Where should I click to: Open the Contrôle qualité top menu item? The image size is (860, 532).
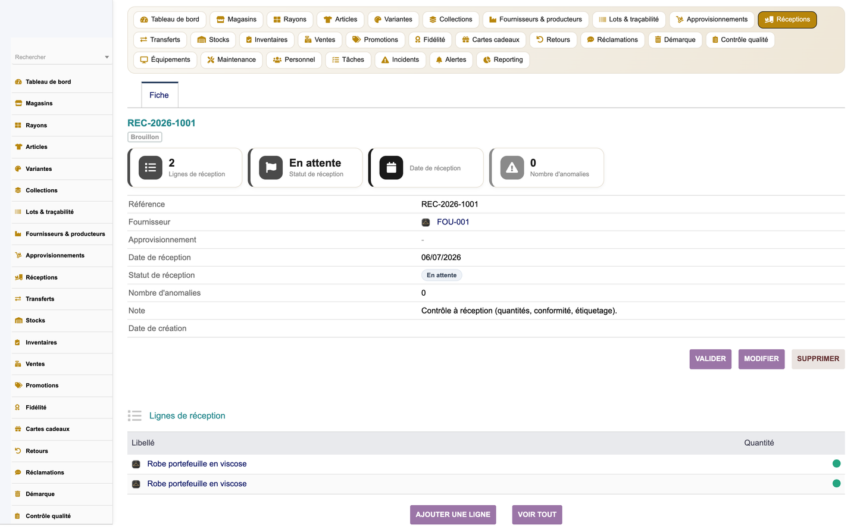[740, 40]
